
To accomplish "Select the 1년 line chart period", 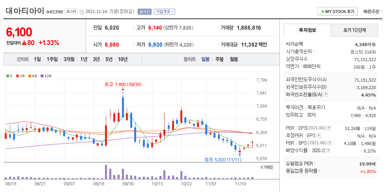I will tap(84, 59).
